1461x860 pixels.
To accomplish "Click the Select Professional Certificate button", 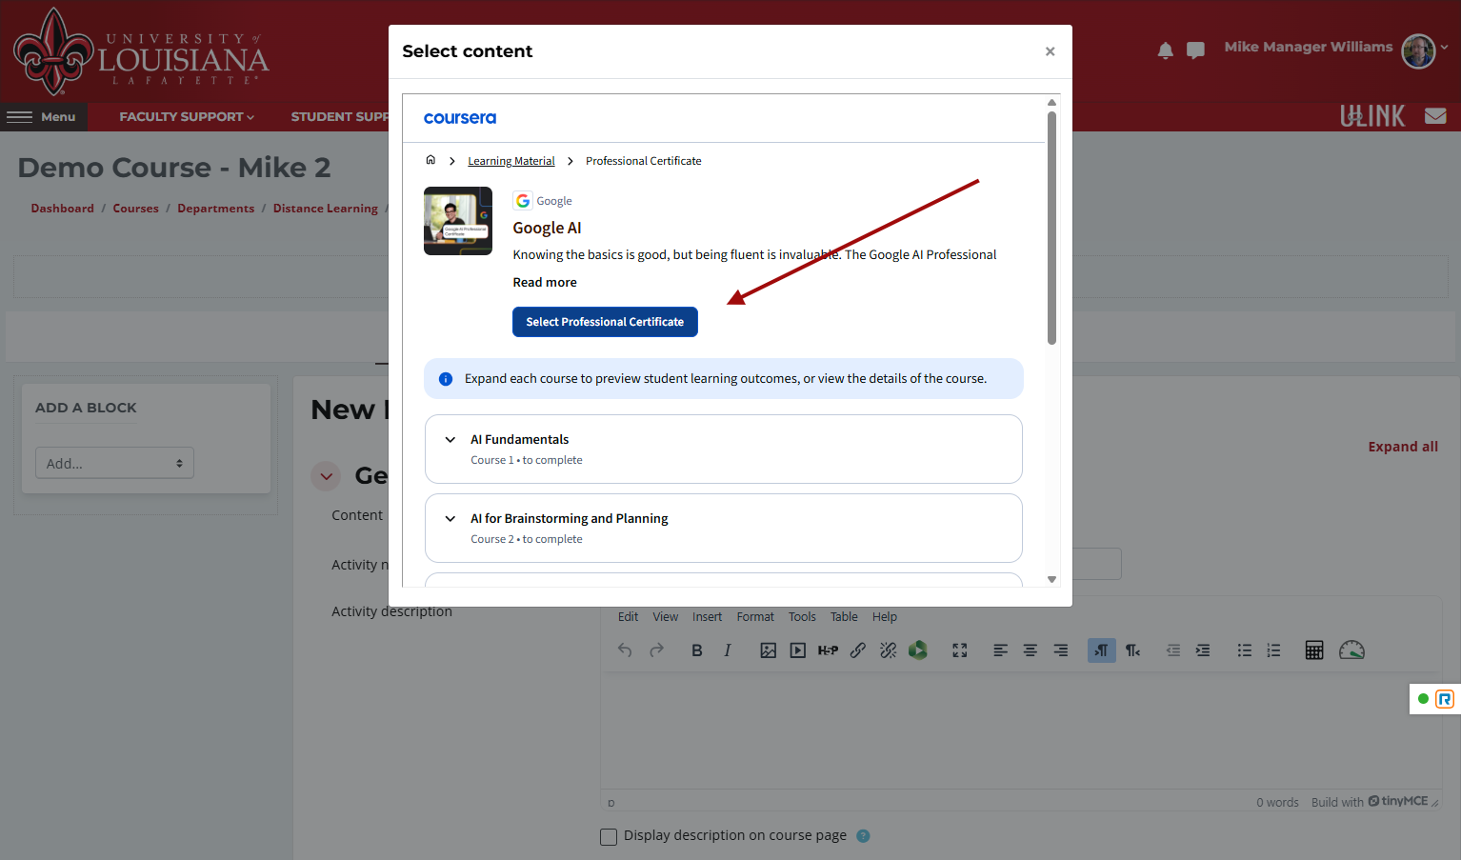I will 605,322.
